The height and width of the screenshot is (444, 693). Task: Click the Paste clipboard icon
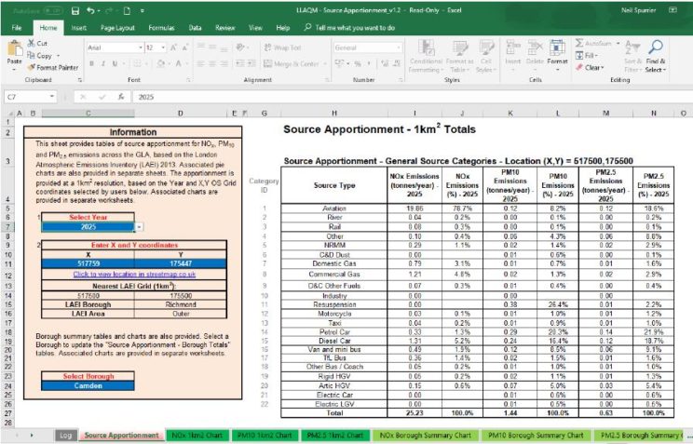point(15,48)
